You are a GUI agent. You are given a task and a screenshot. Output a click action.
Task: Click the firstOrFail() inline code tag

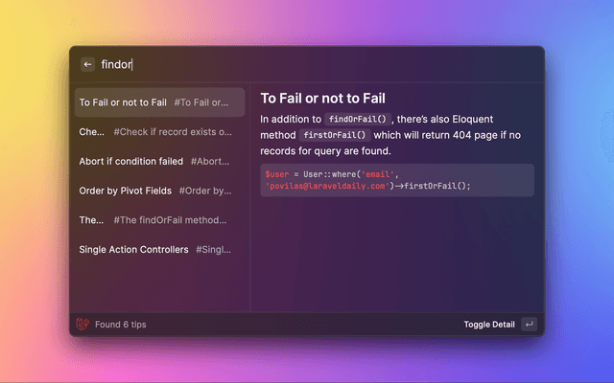(335, 135)
